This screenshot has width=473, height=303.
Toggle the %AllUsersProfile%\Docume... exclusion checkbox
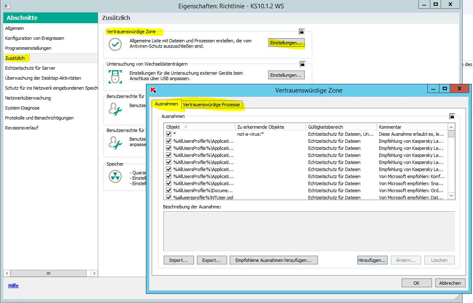pyautogui.click(x=168, y=191)
